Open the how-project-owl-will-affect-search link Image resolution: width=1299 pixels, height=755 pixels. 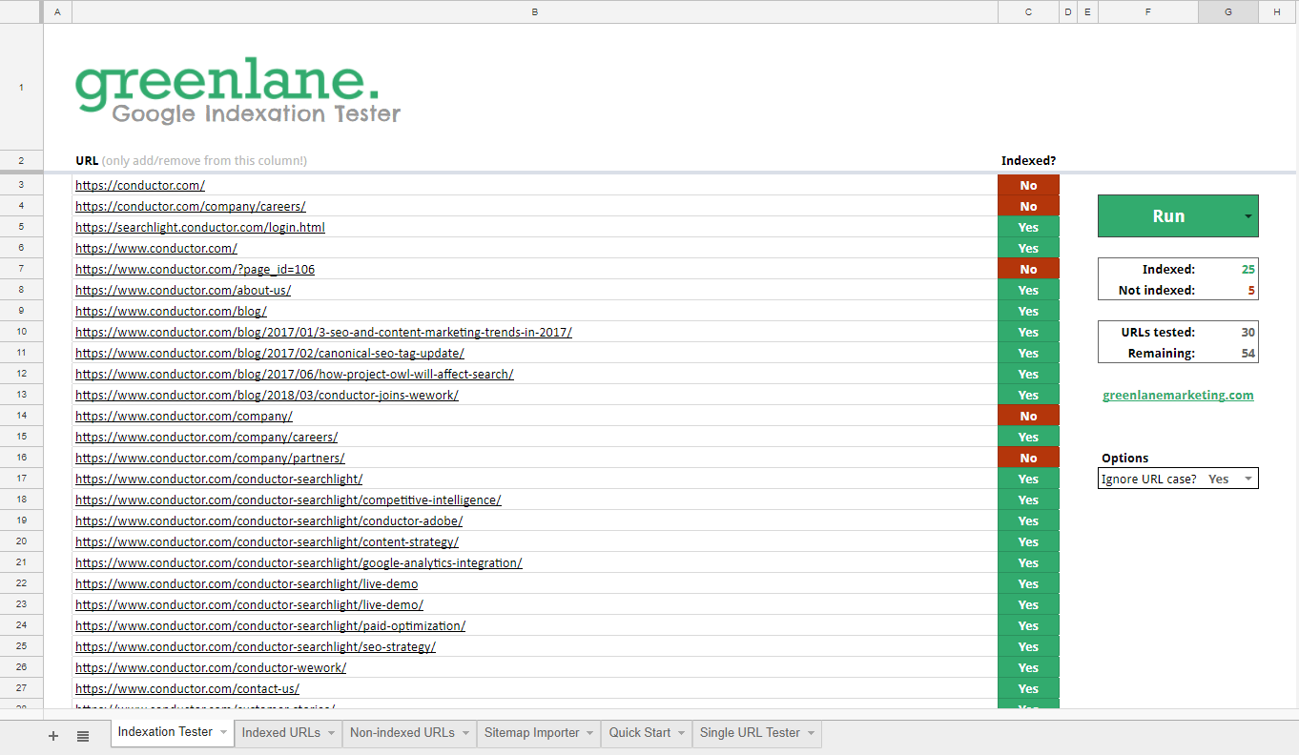[x=295, y=374]
